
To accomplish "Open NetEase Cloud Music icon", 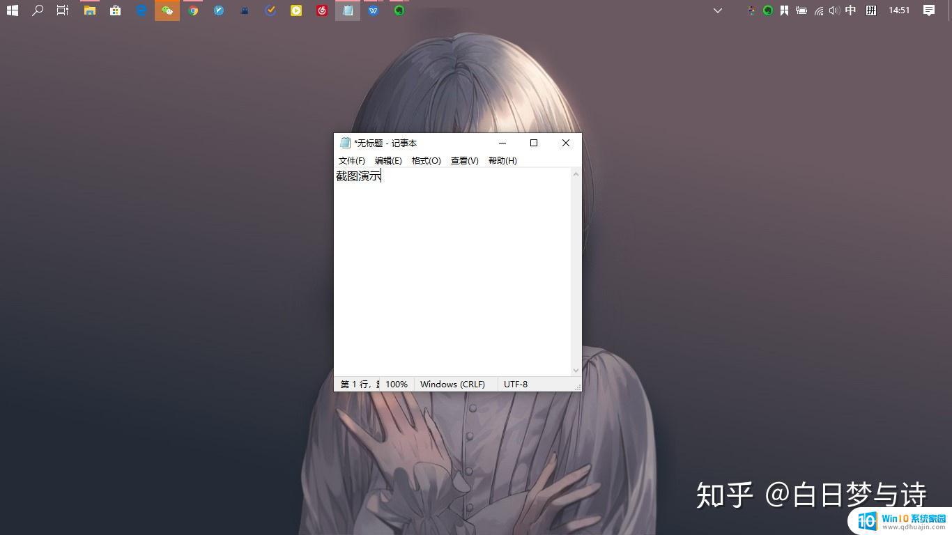I will click(x=322, y=10).
